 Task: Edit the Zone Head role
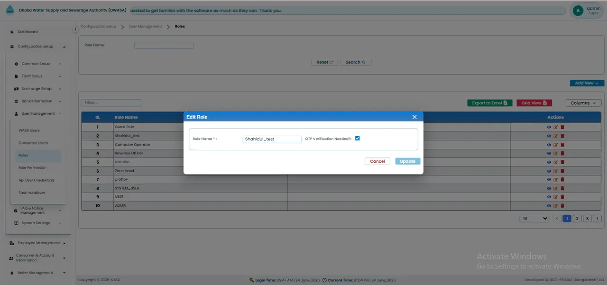[556, 171]
